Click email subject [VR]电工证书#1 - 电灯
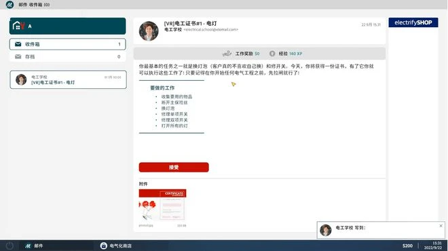This screenshot has width=448, height=251. (x=190, y=24)
